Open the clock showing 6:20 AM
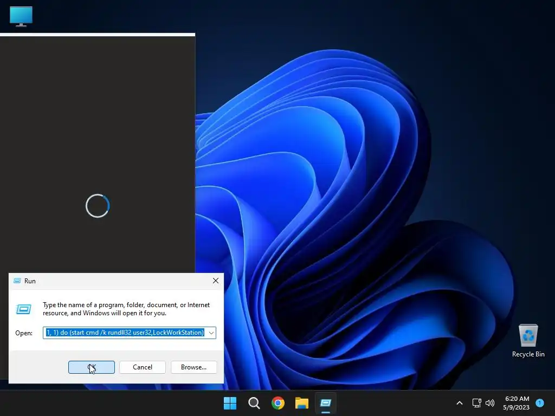Image resolution: width=555 pixels, height=416 pixels. 517,403
